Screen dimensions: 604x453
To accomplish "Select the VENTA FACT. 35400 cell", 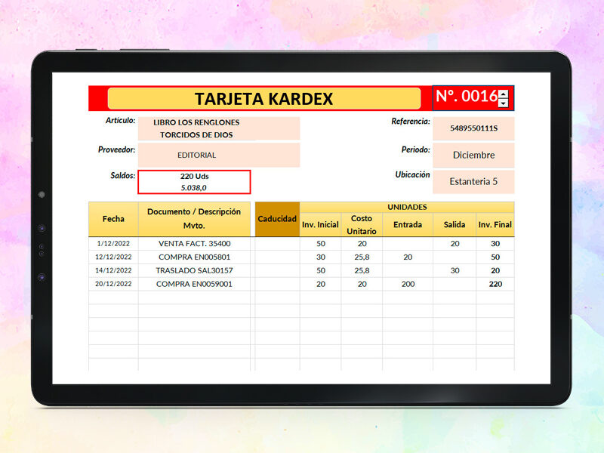I will [194, 243].
